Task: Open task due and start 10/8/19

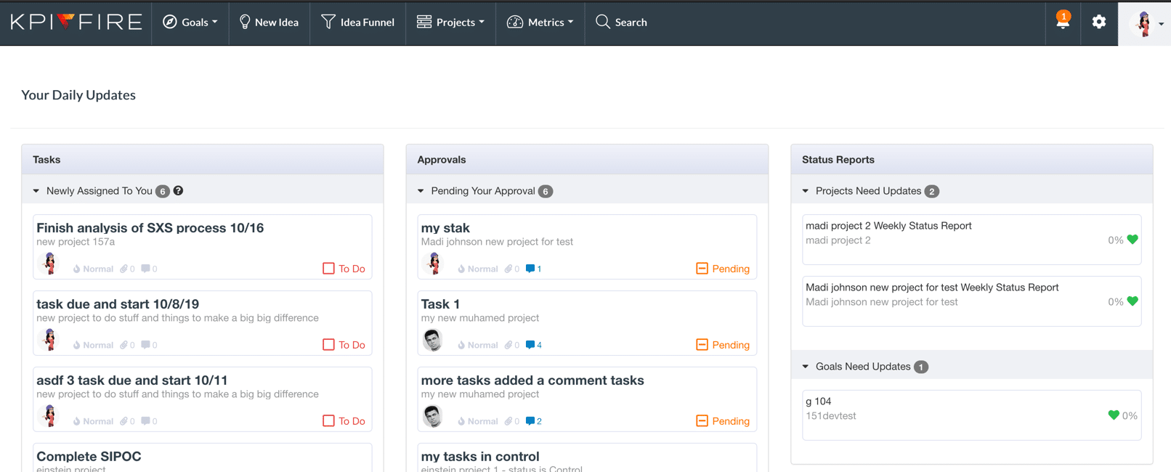Action: (x=118, y=304)
